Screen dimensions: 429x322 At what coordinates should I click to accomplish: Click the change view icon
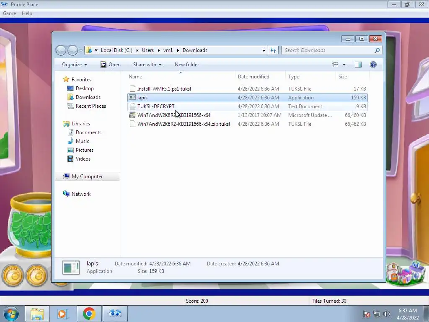click(335, 65)
